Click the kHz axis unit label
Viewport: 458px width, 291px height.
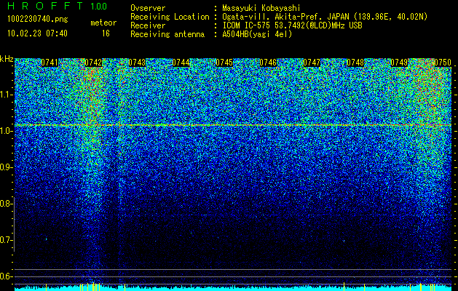point(7,59)
